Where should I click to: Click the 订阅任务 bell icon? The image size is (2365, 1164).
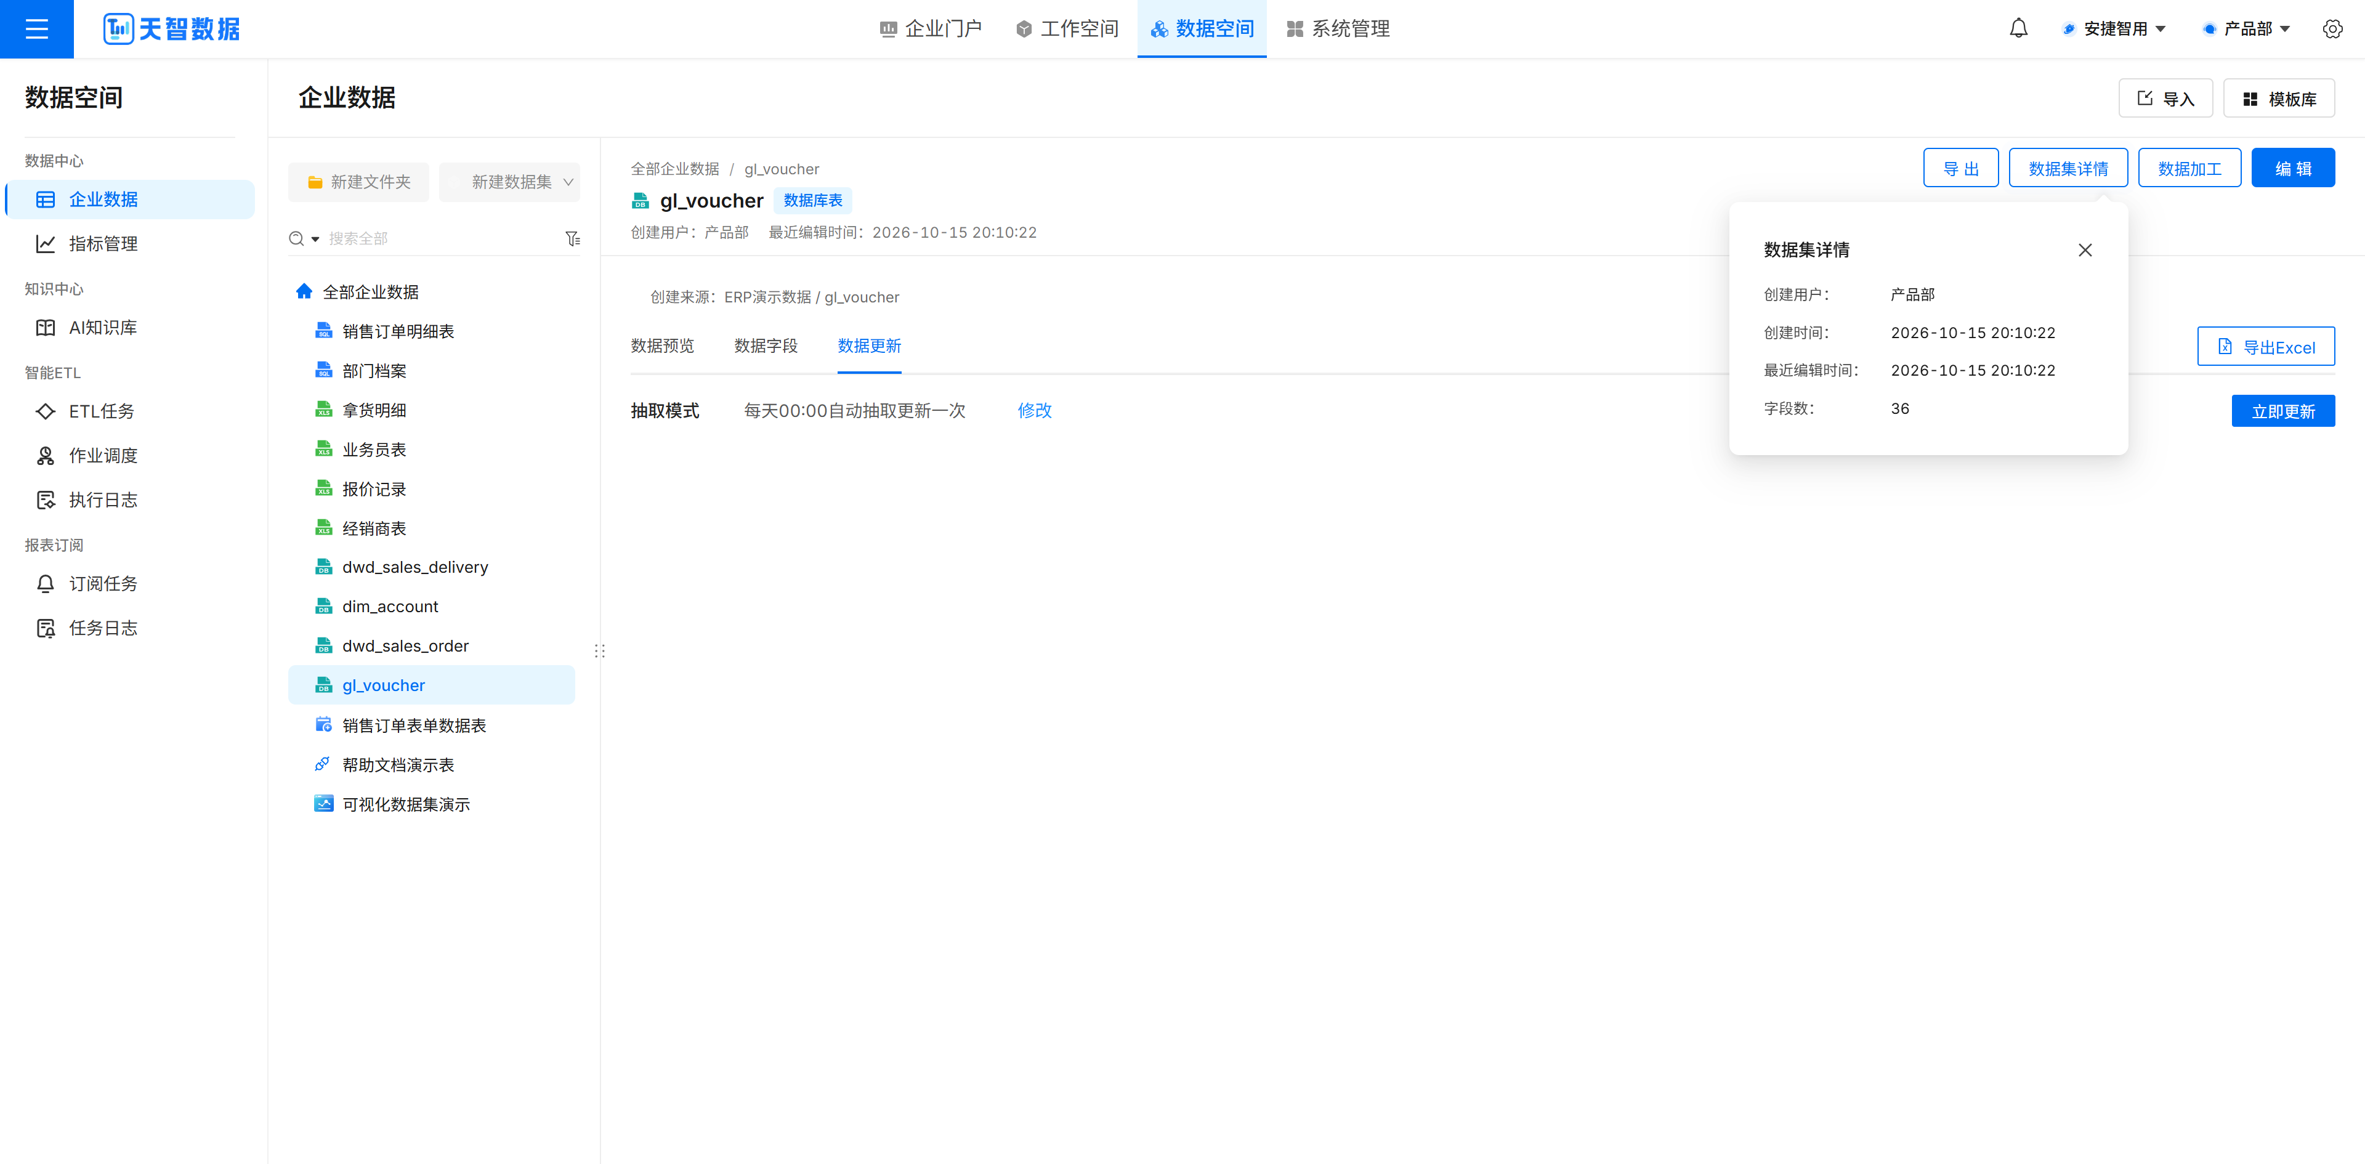[45, 584]
